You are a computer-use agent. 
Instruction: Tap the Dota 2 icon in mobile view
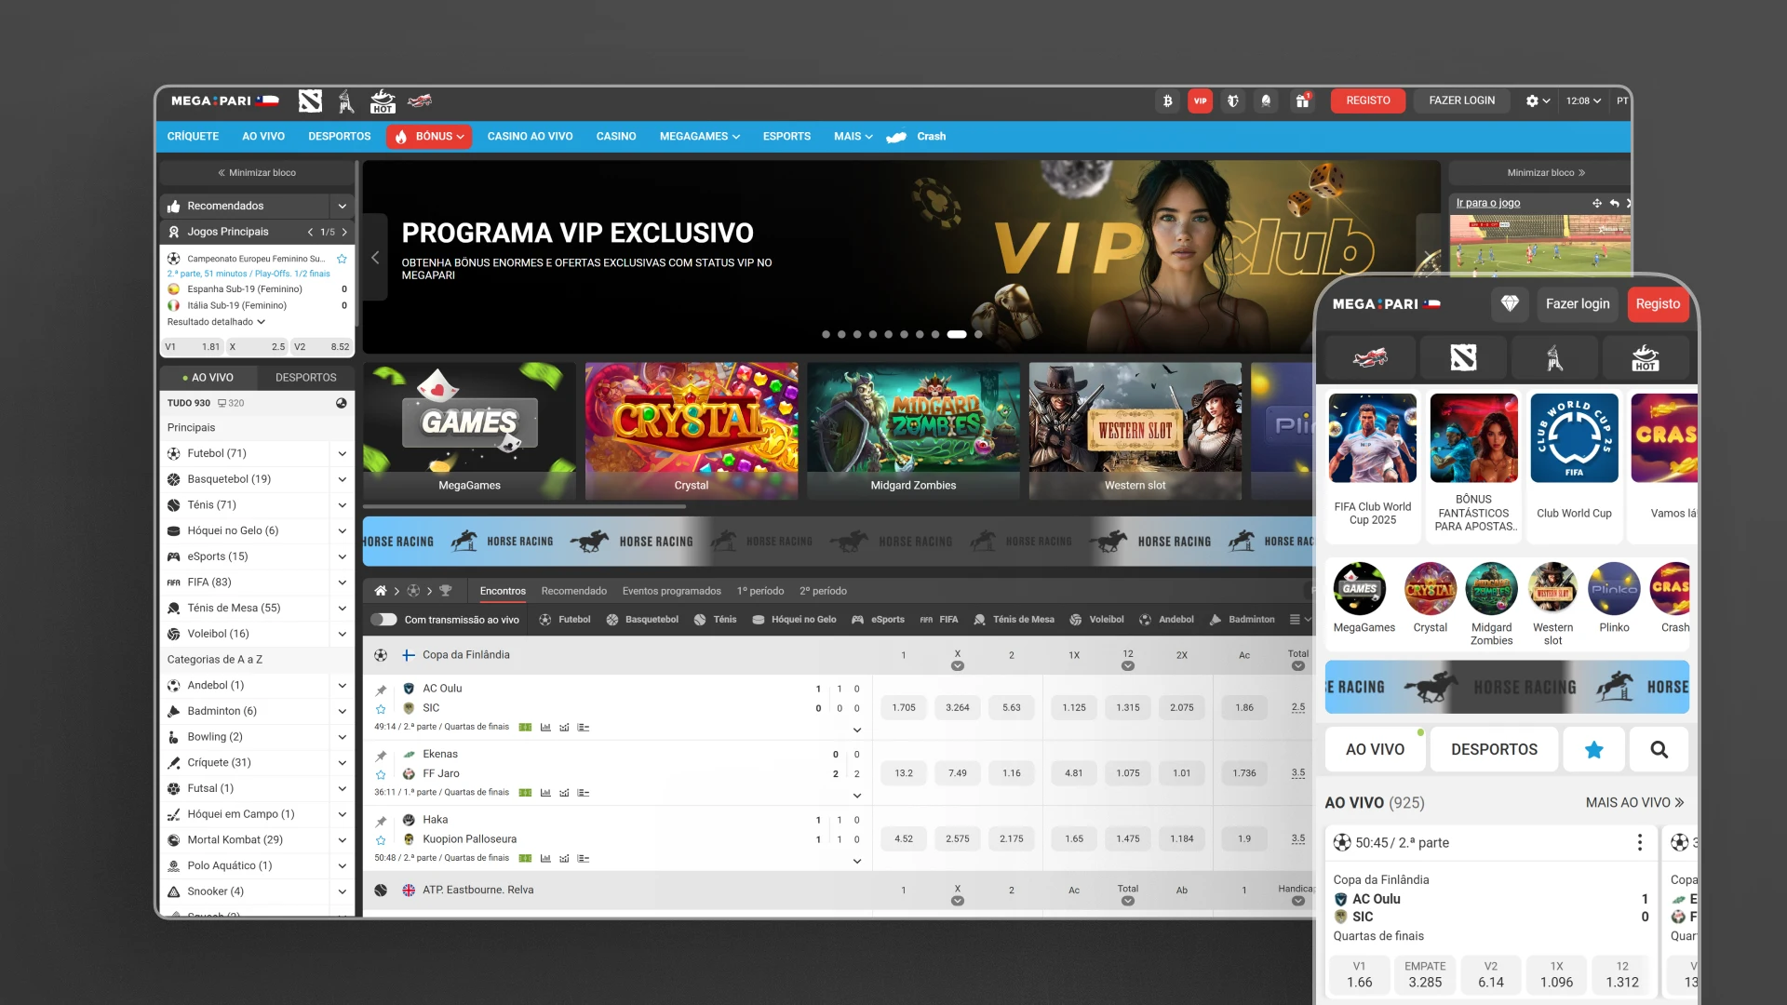1463,357
